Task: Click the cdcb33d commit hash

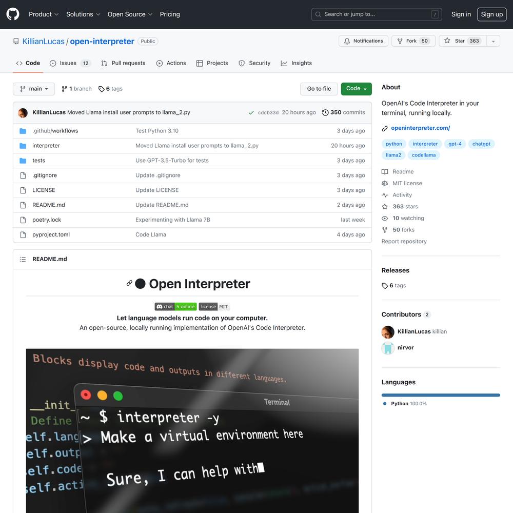Action: (x=268, y=112)
